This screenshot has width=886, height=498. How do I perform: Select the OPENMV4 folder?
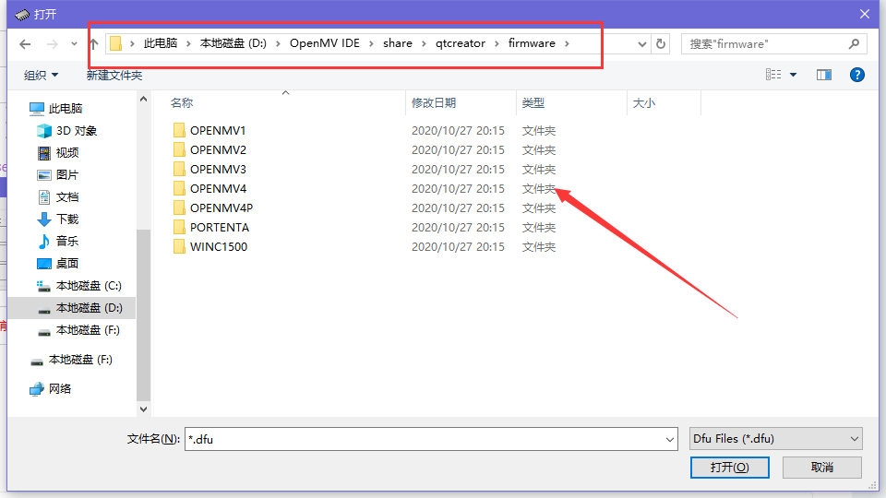[x=218, y=188]
